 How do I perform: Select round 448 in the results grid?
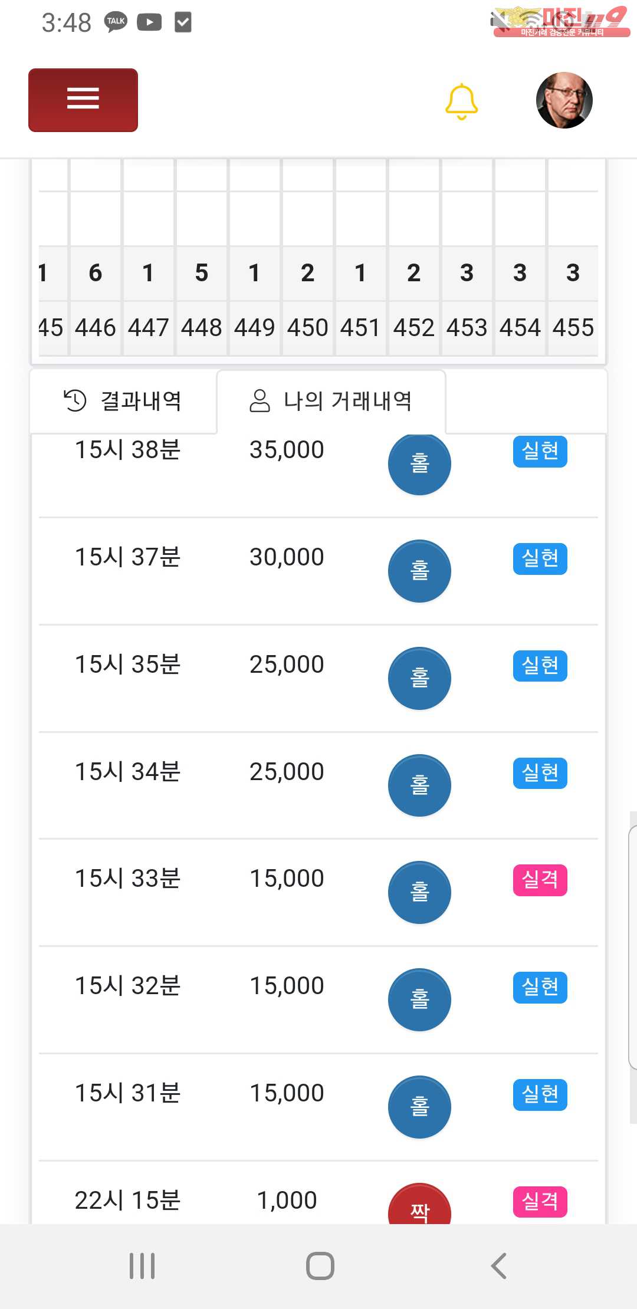(x=201, y=327)
